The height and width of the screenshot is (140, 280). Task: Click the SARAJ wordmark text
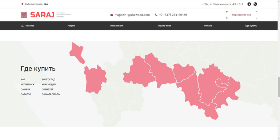pos(42,15)
